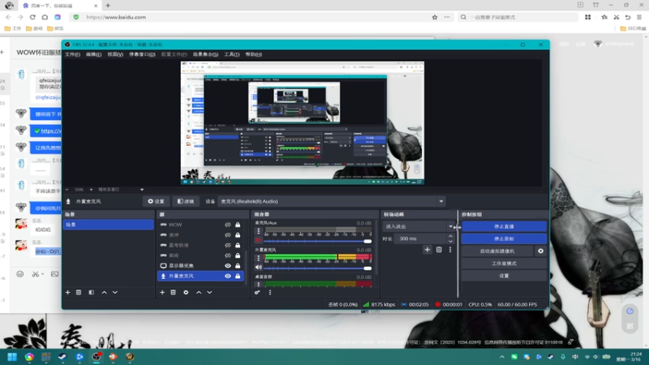649x365 pixels.
Task: Add a new source with plus icon
Action: [x=162, y=292]
